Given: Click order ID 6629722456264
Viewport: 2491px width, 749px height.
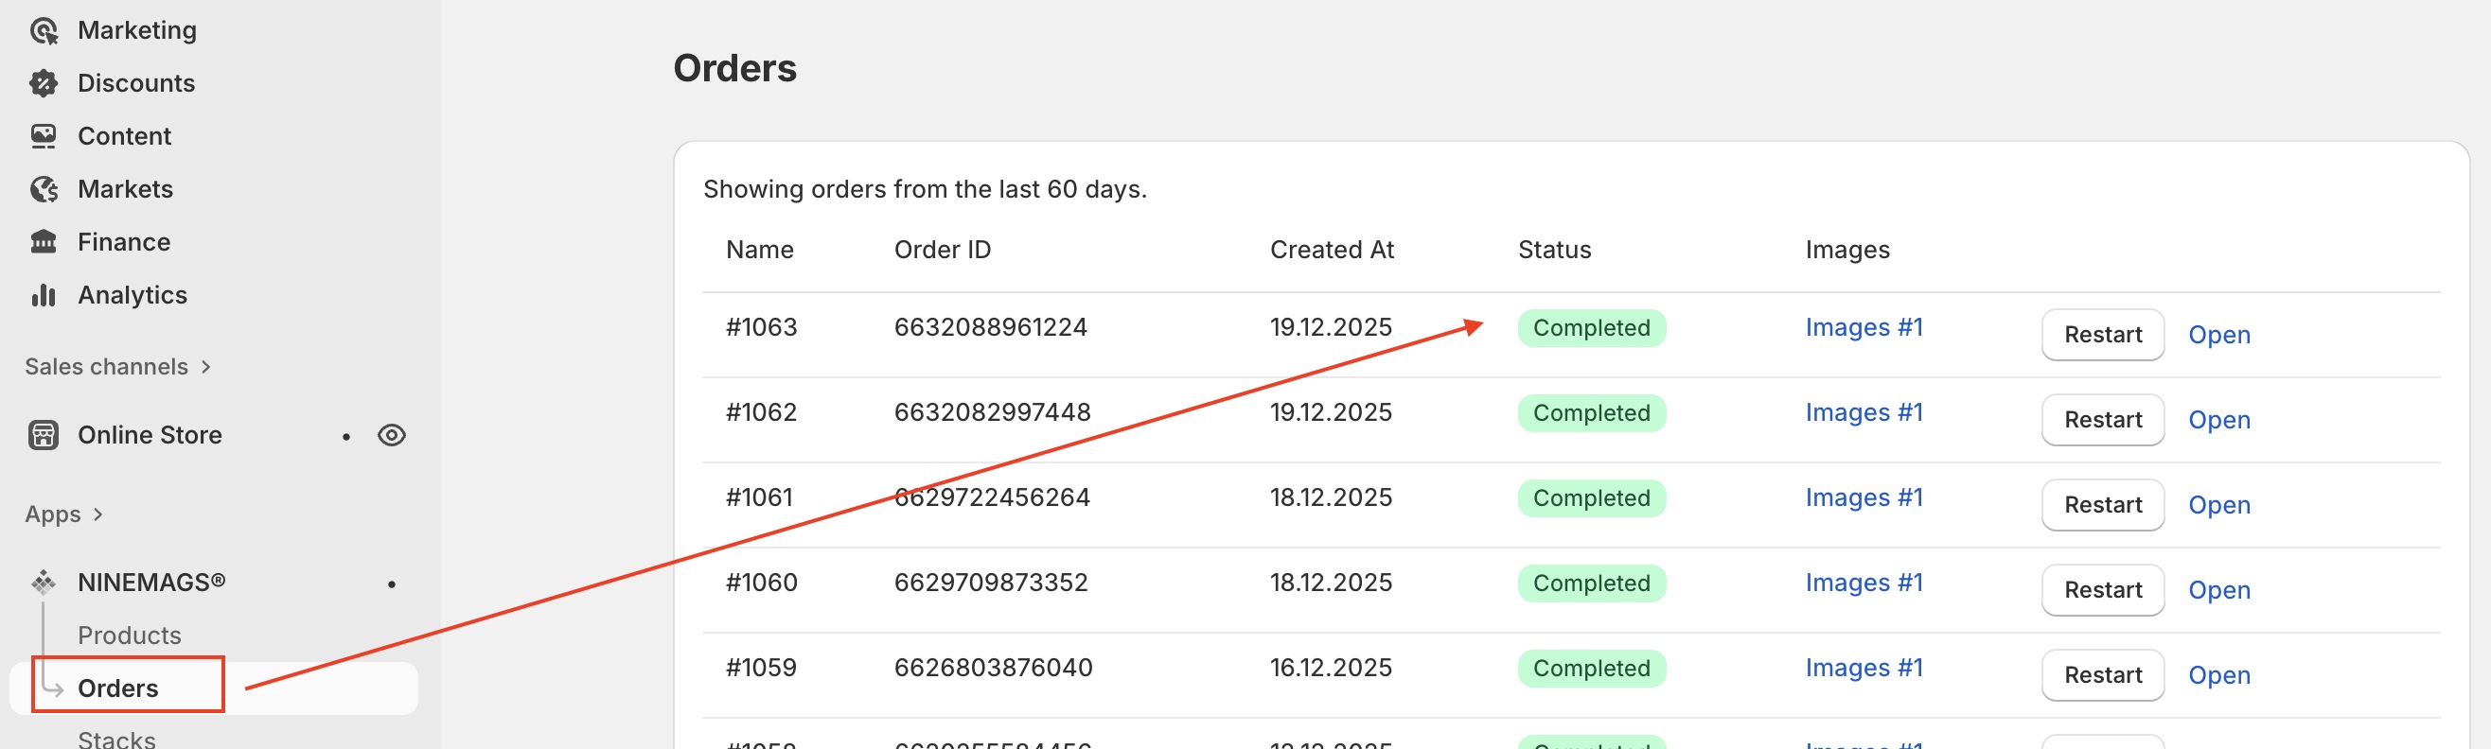Looking at the screenshot, I should [992, 496].
